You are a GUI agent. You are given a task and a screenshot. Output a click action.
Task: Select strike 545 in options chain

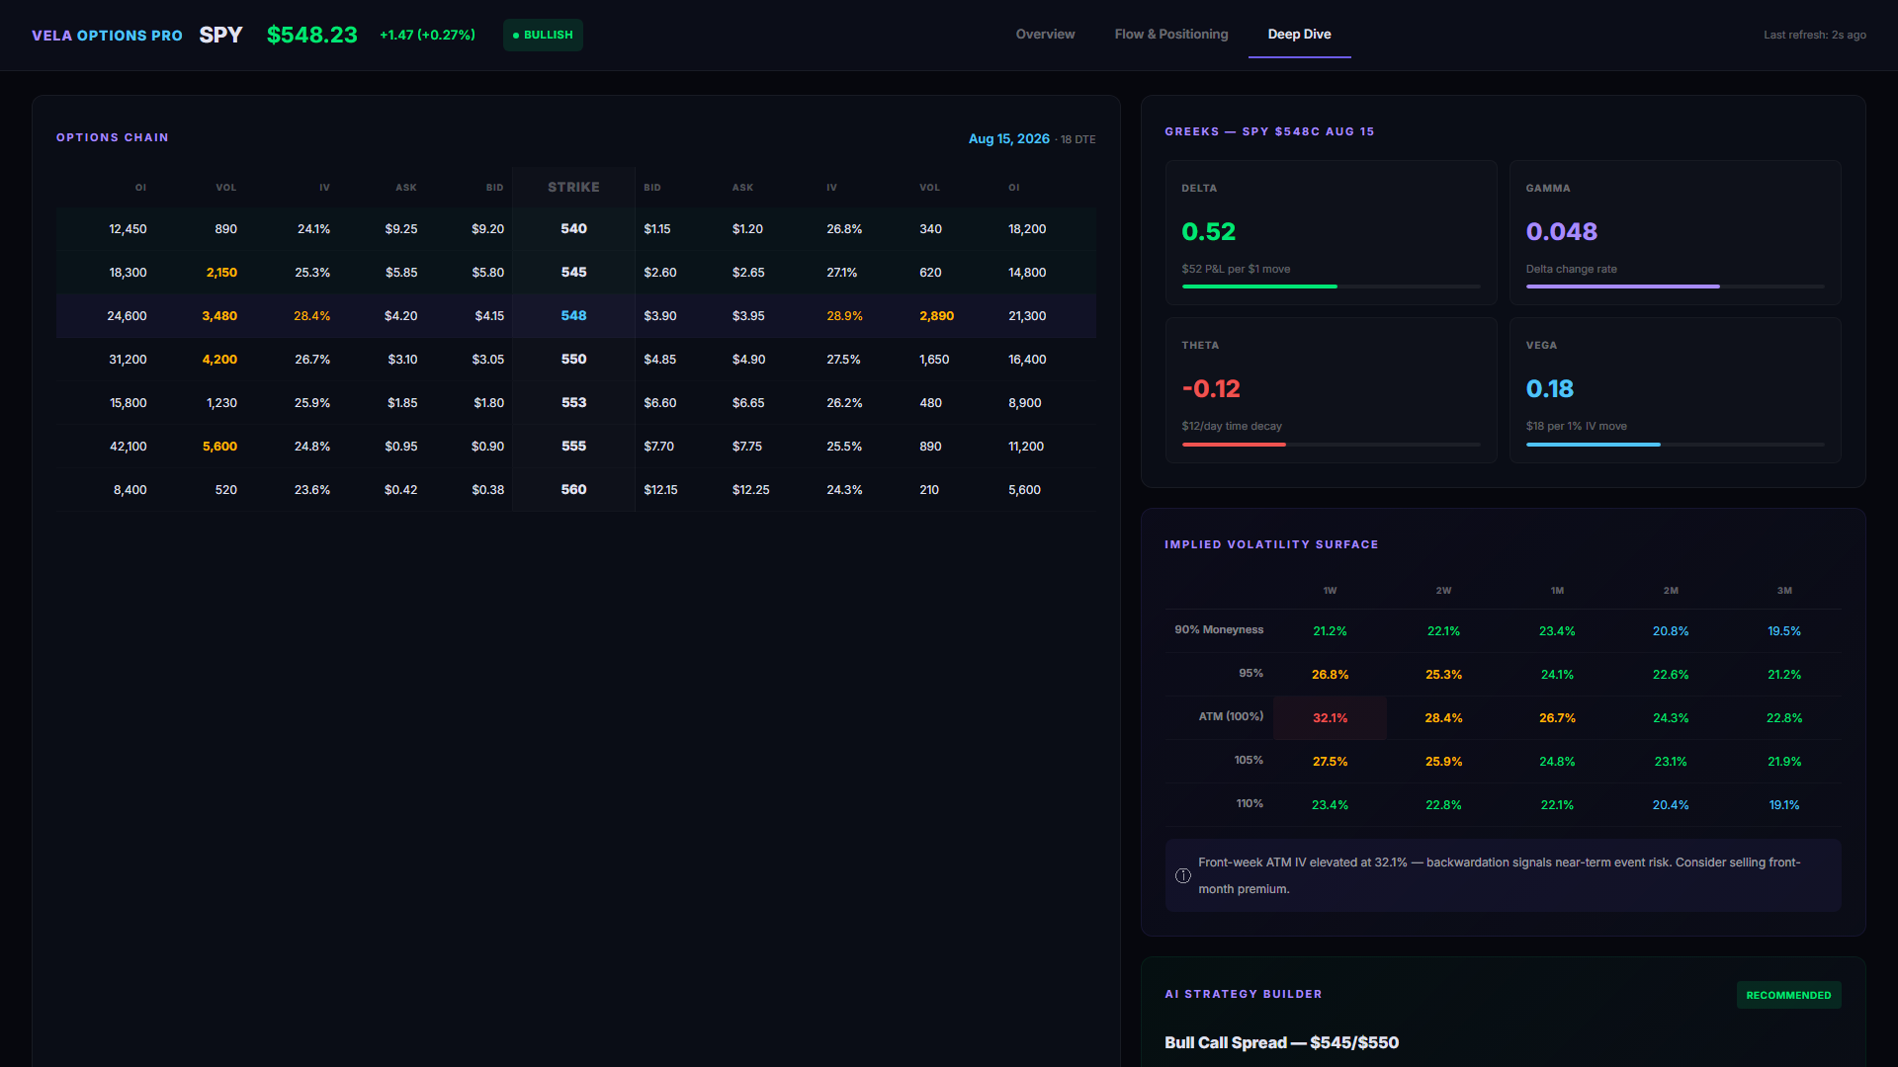point(573,272)
